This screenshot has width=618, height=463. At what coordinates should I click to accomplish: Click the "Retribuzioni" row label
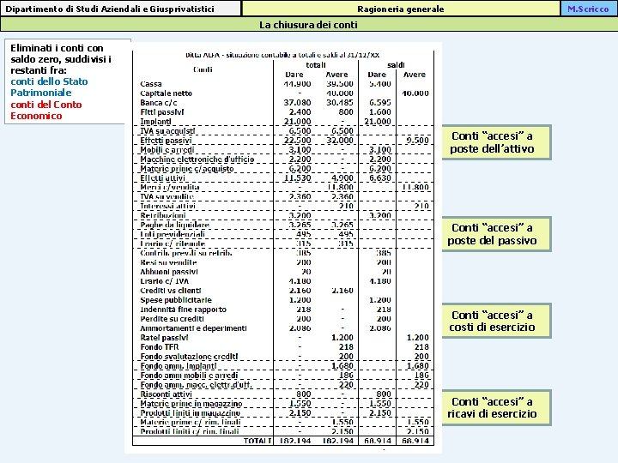coord(163,216)
